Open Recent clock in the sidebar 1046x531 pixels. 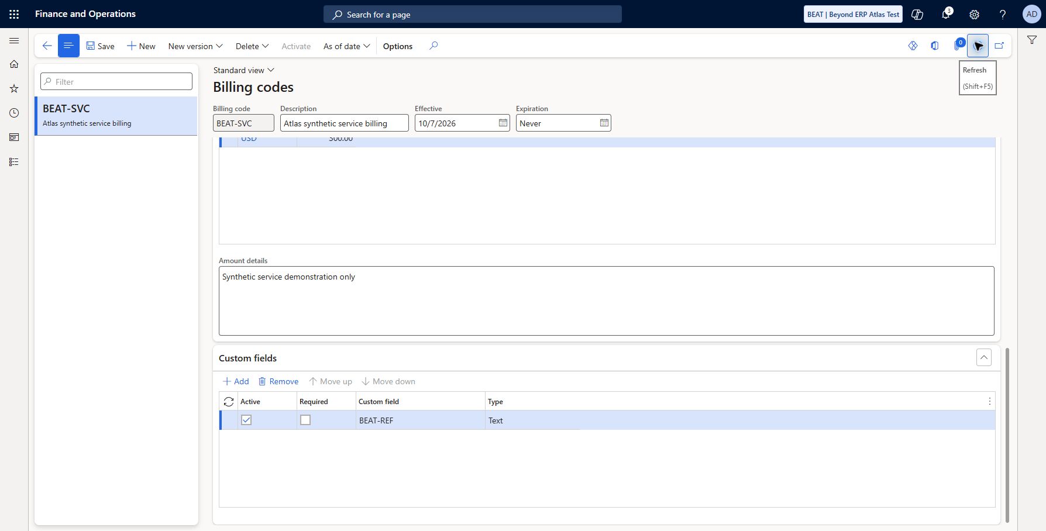pyautogui.click(x=14, y=113)
